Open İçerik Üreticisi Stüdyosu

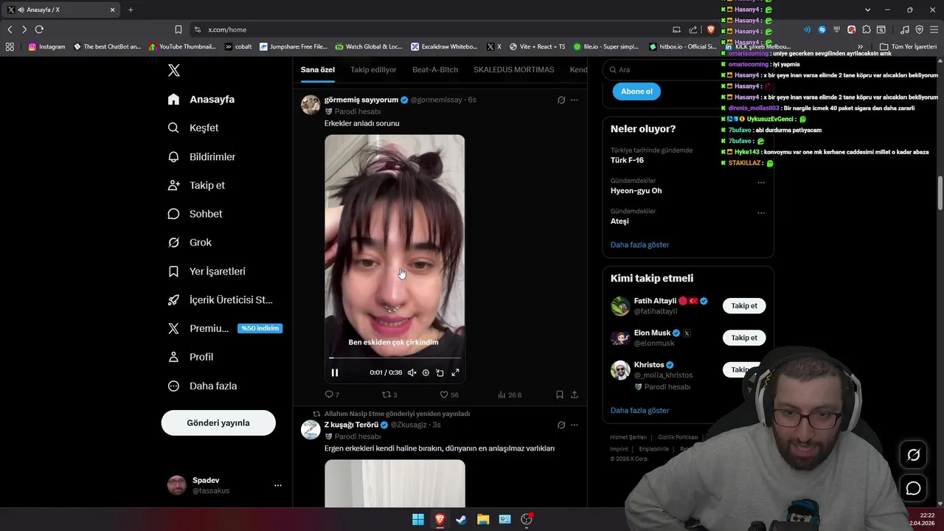point(220,299)
